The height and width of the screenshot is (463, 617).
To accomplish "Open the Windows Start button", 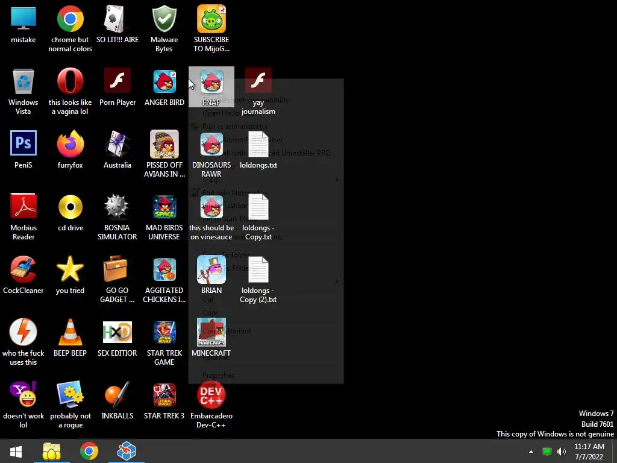I will tap(16, 451).
